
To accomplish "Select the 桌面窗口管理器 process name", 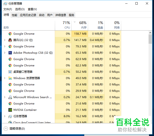I will click(23, 72).
